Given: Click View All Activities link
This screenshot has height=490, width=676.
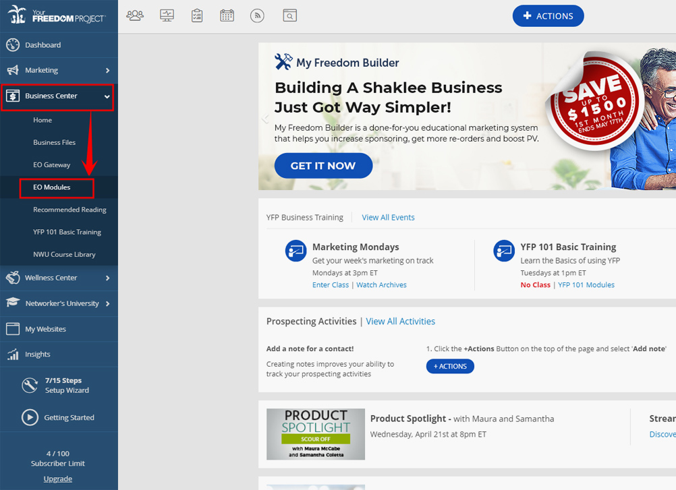Looking at the screenshot, I should point(401,321).
